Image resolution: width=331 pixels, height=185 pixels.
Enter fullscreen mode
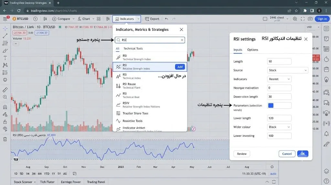[x=303, y=19]
